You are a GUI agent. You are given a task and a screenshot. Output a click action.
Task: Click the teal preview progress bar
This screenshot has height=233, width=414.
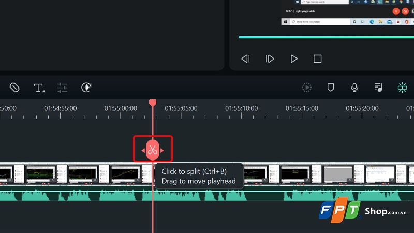(326, 37)
